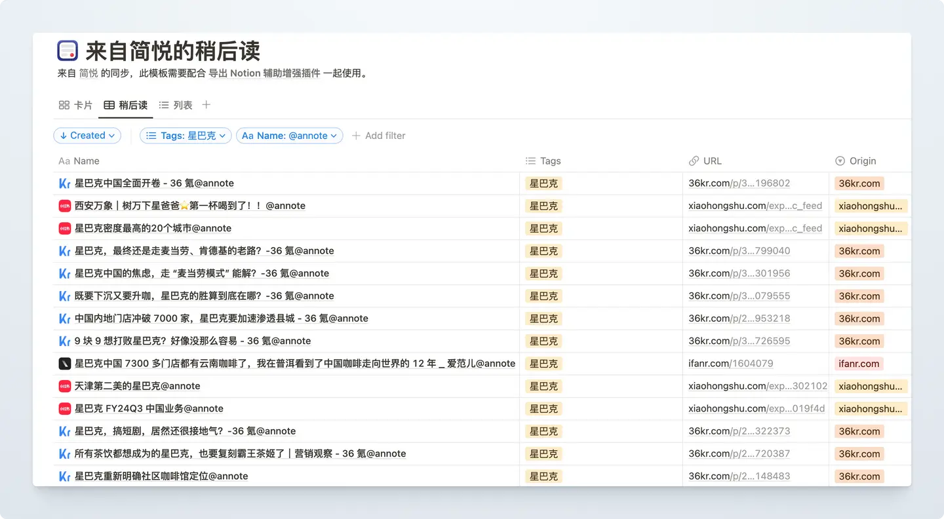The height and width of the screenshot is (519, 944).
Task: Click 36kr icon of 星巴克重新明确社区咖啡馆定位 row
Action: [64, 476]
